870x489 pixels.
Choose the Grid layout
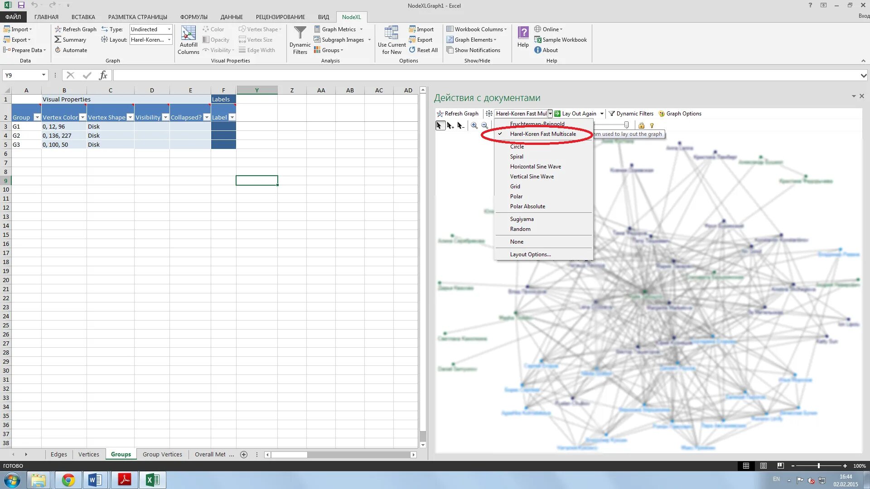point(515,187)
